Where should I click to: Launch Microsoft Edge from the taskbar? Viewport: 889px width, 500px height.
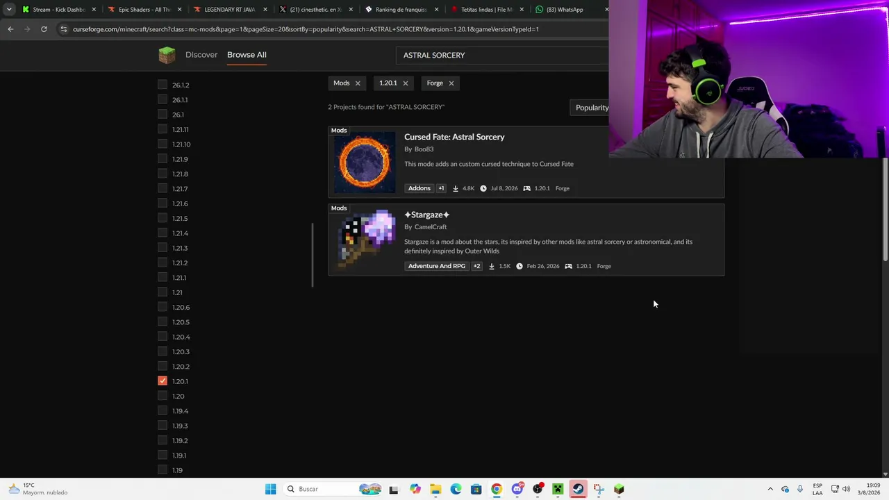456,489
